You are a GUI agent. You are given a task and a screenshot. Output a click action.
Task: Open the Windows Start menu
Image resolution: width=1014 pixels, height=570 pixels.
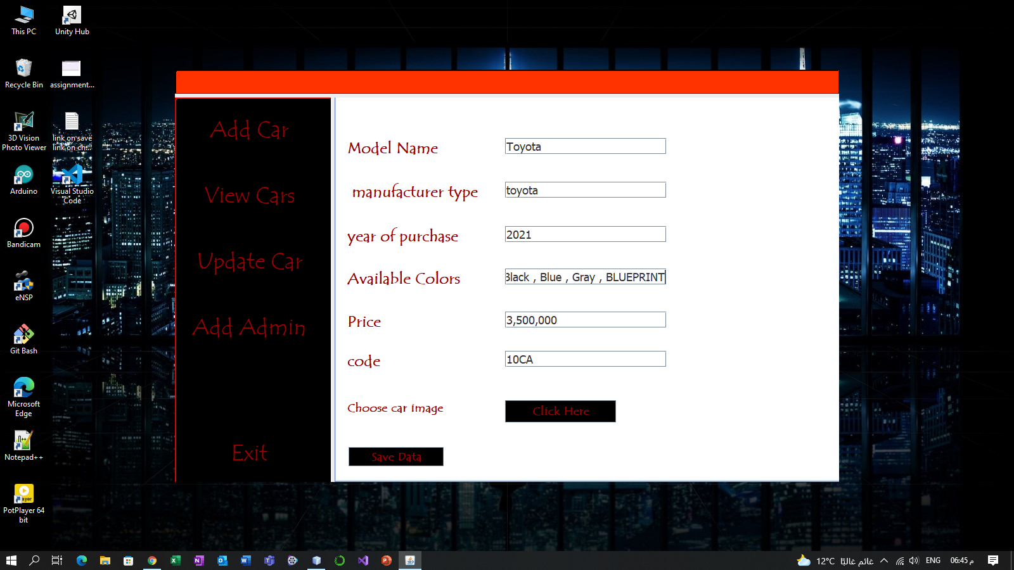point(11,560)
